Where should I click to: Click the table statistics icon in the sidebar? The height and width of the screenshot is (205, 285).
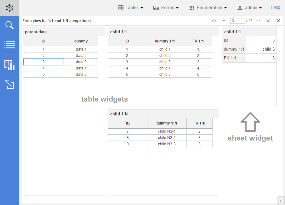pyautogui.click(x=9, y=65)
